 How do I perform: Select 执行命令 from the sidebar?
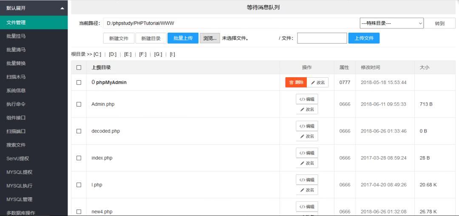click(x=16, y=104)
